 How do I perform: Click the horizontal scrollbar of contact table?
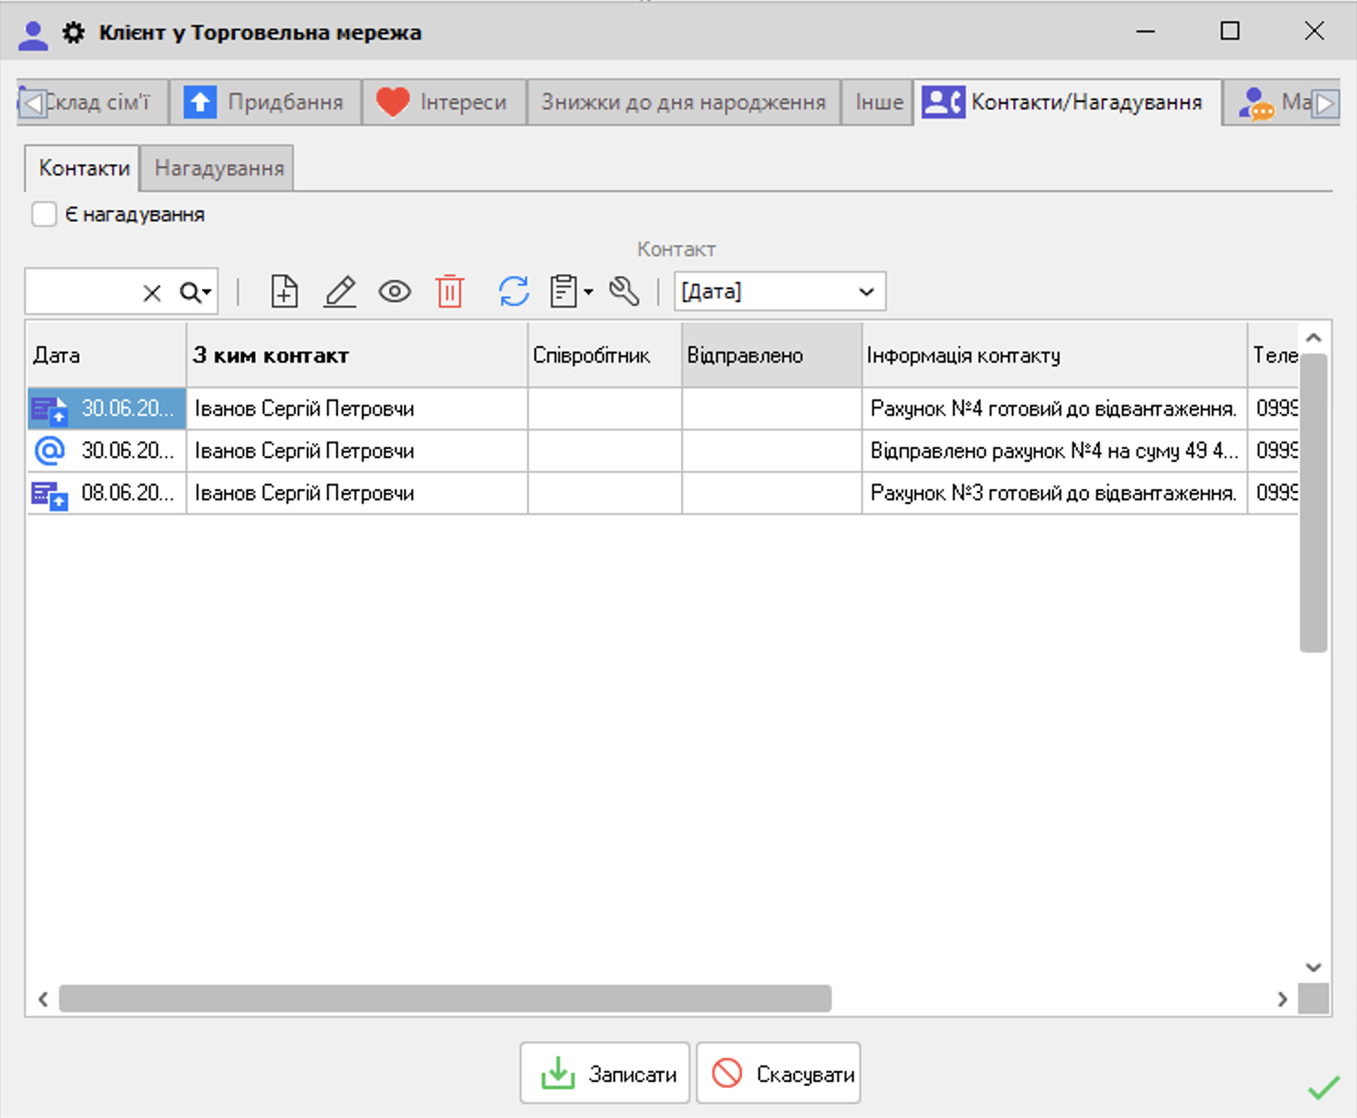(444, 999)
